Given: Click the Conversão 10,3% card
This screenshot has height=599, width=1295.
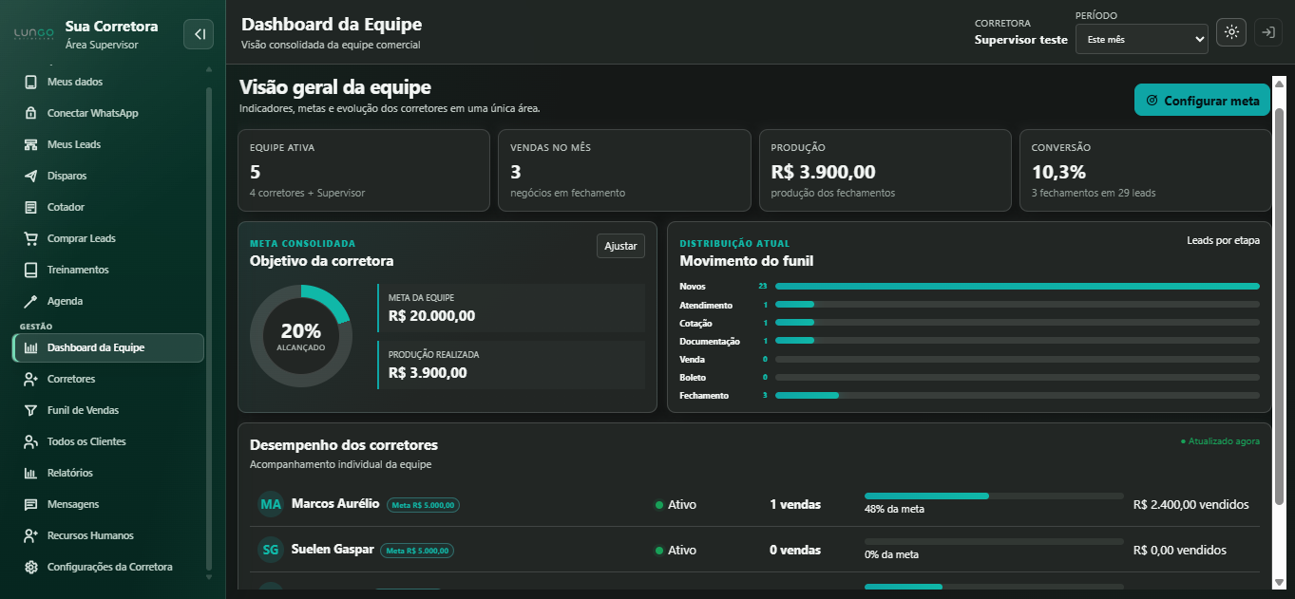Looking at the screenshot, I should coord(1146,170).
